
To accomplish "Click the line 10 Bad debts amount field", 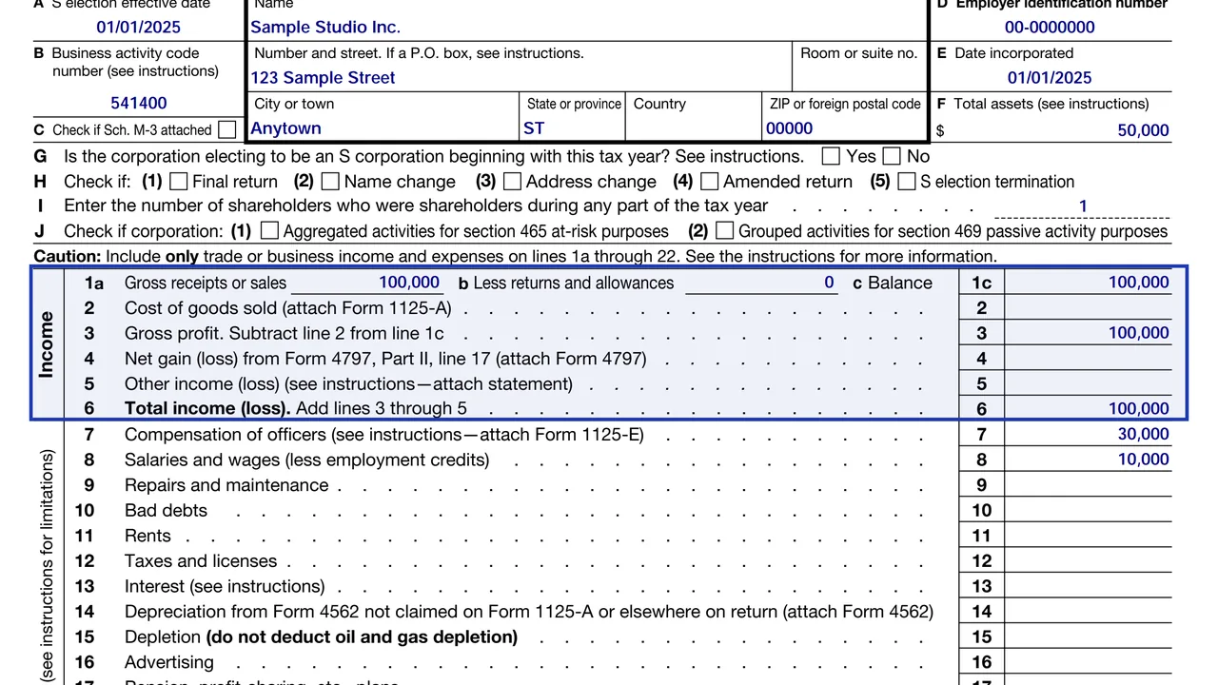I will click(x=1089, y=510).
